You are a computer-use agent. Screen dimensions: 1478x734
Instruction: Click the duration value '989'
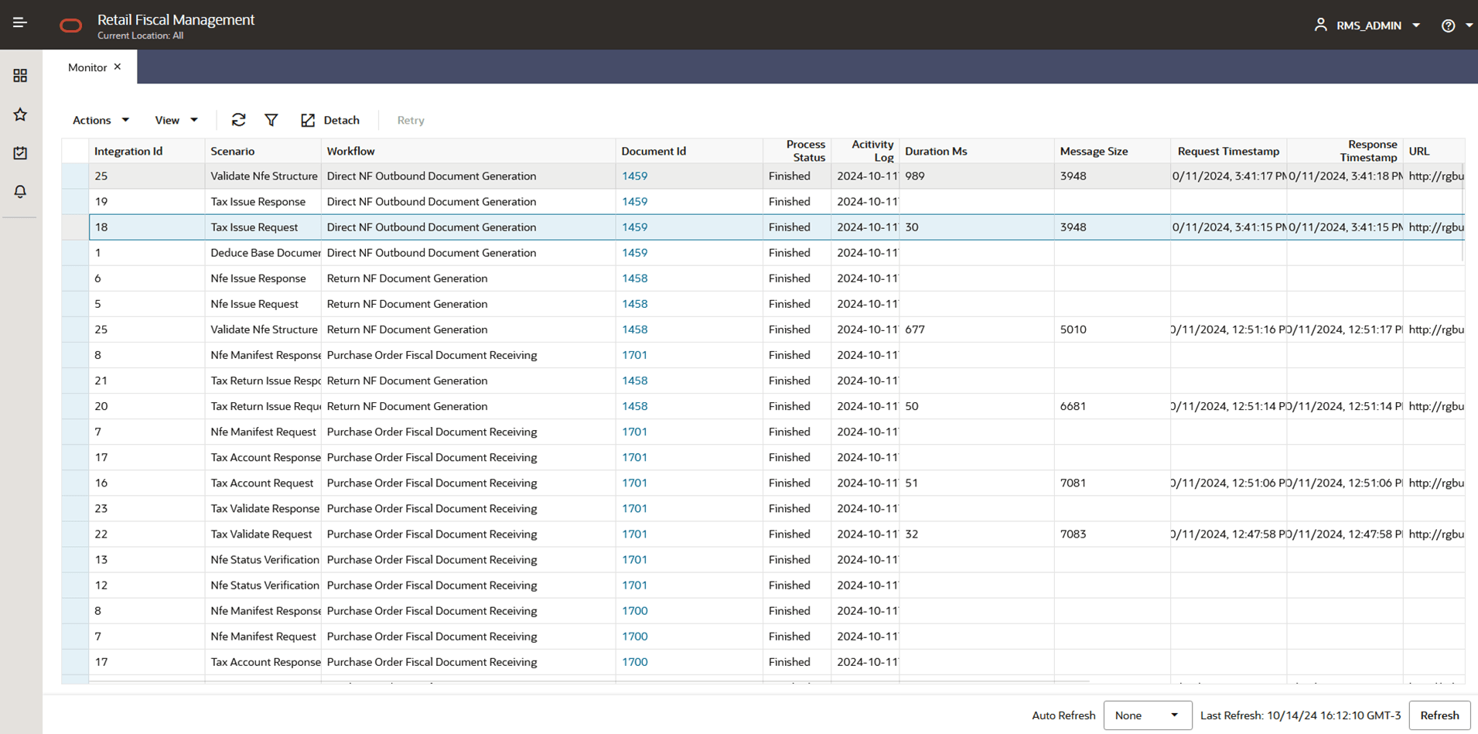click(x=915, y=176)
